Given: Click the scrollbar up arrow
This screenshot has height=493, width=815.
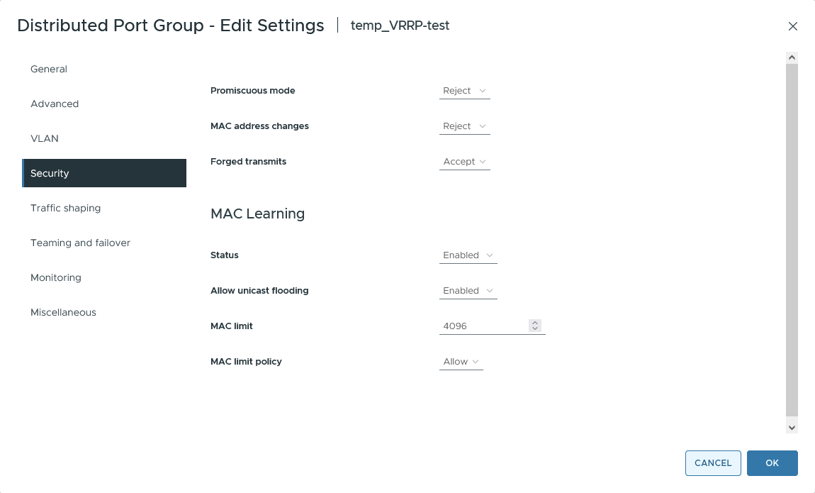Looking at the screenshot, I should click(x=792, y=57).
